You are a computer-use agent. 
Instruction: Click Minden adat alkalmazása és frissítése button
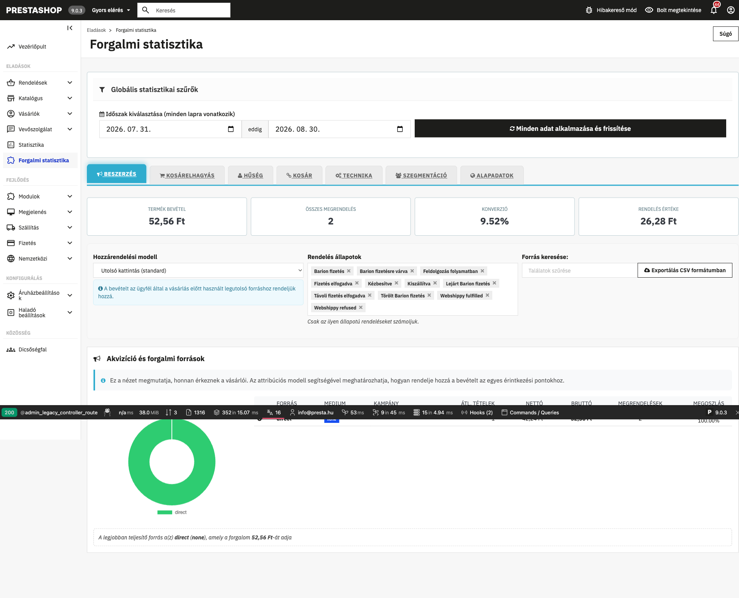tap(570, 129)
